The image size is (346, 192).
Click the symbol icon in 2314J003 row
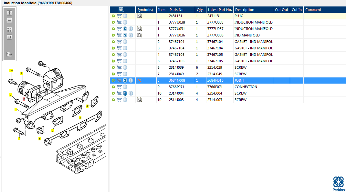[x=139, y=100]
